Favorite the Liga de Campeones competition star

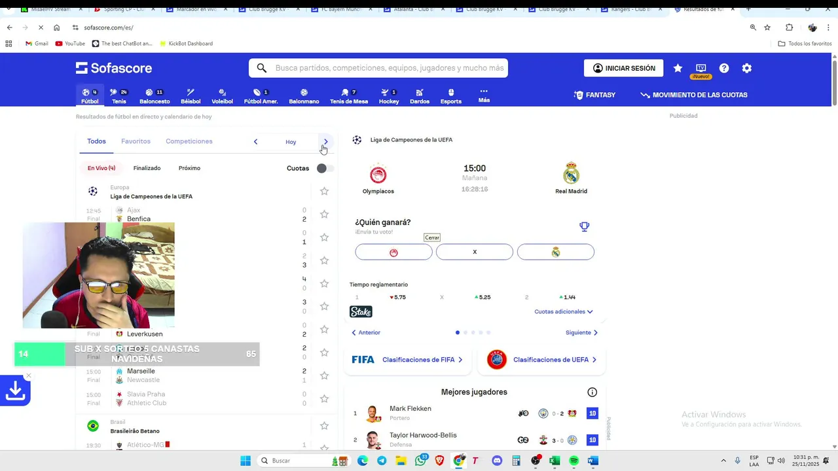[x=324, y=191]
